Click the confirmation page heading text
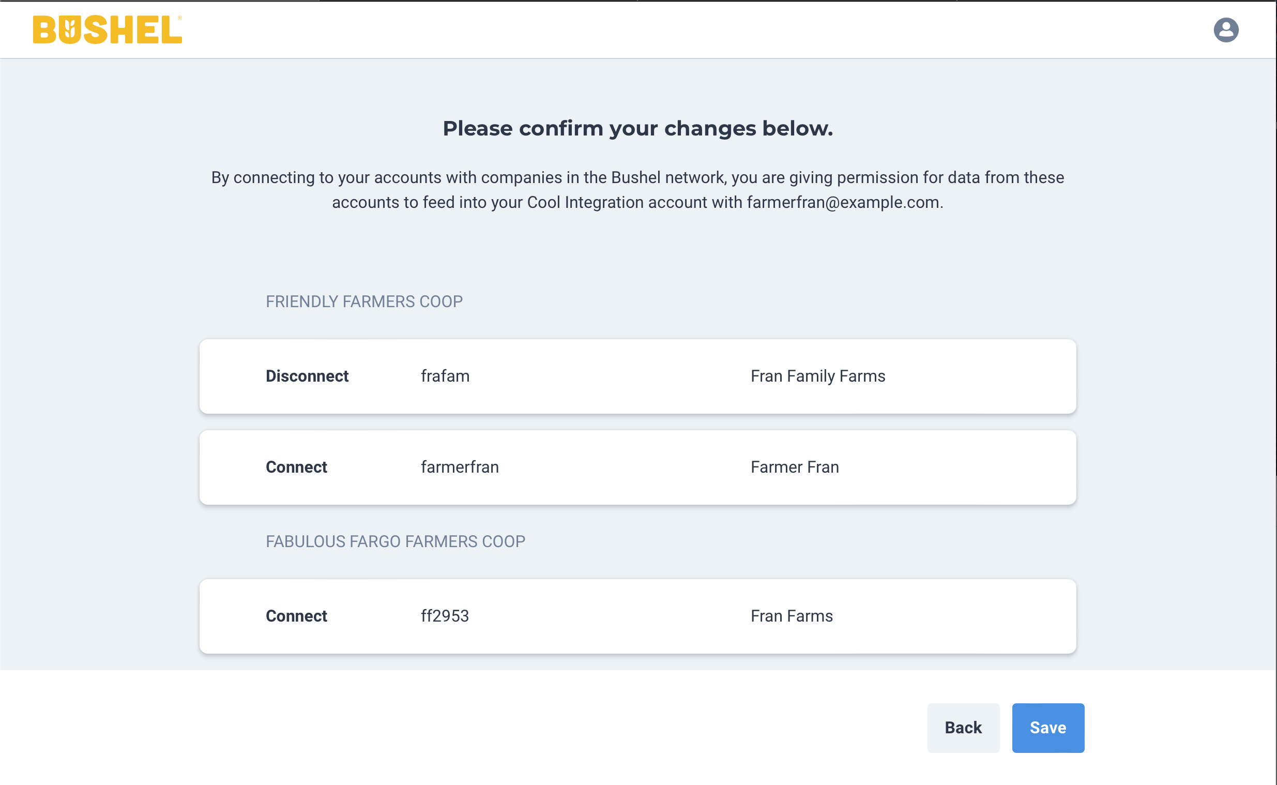Screen dimensions: 1277x785 (638, 128)
